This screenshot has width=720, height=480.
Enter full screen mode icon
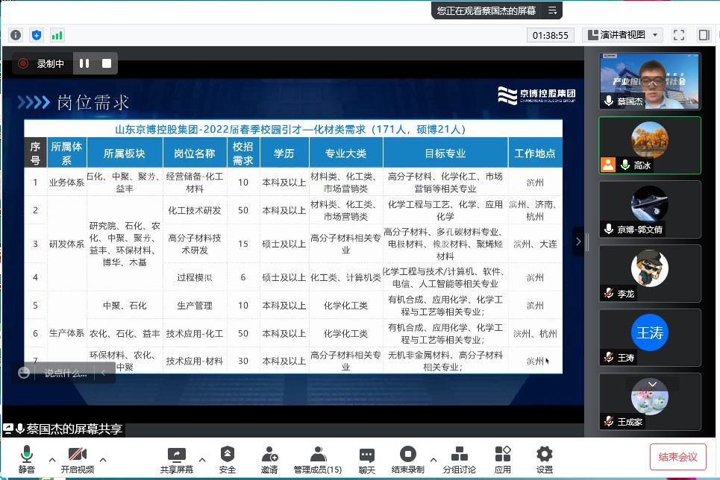click(679, 35)
